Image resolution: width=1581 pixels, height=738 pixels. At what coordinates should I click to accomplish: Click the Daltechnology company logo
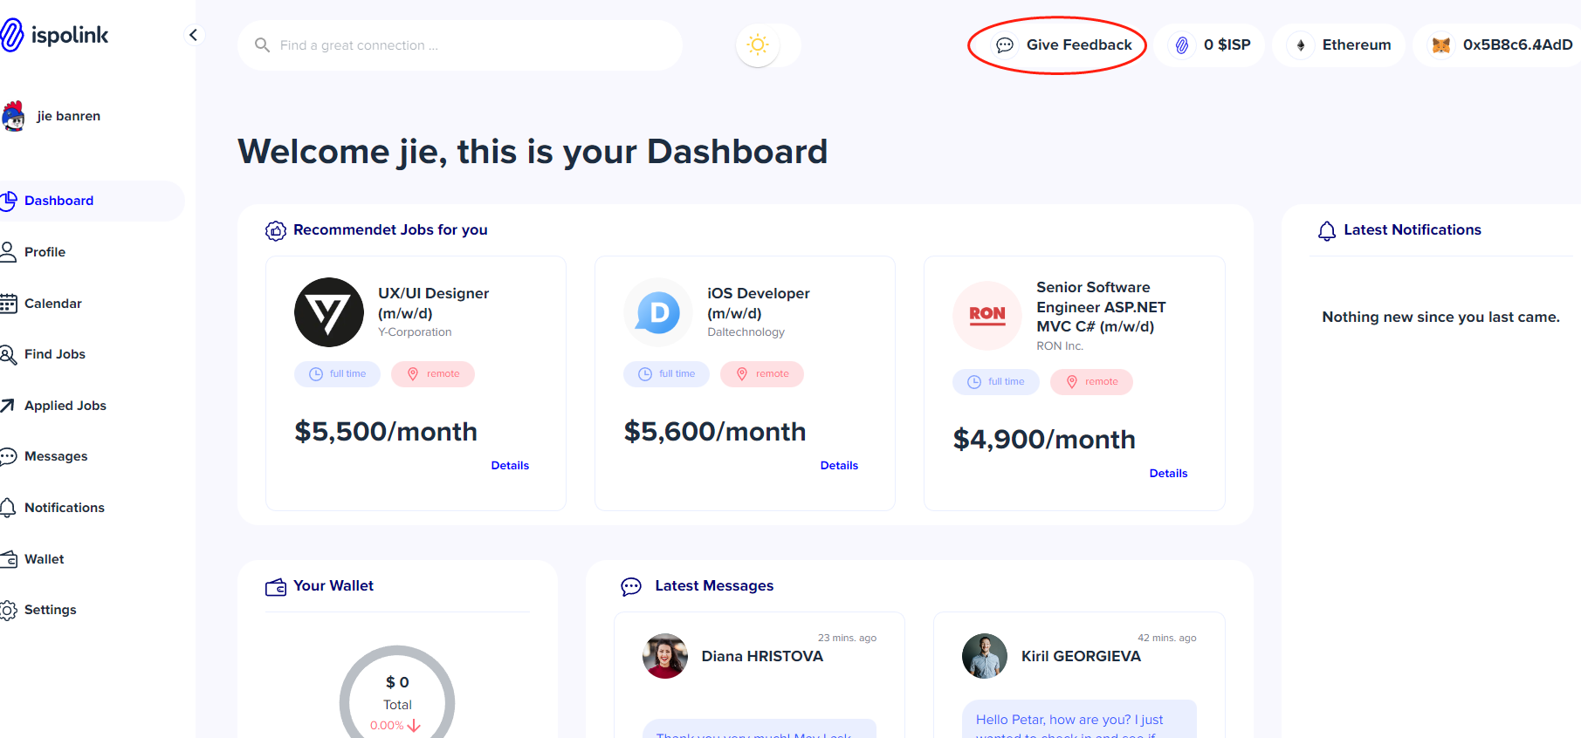click(x=658, y=312)
